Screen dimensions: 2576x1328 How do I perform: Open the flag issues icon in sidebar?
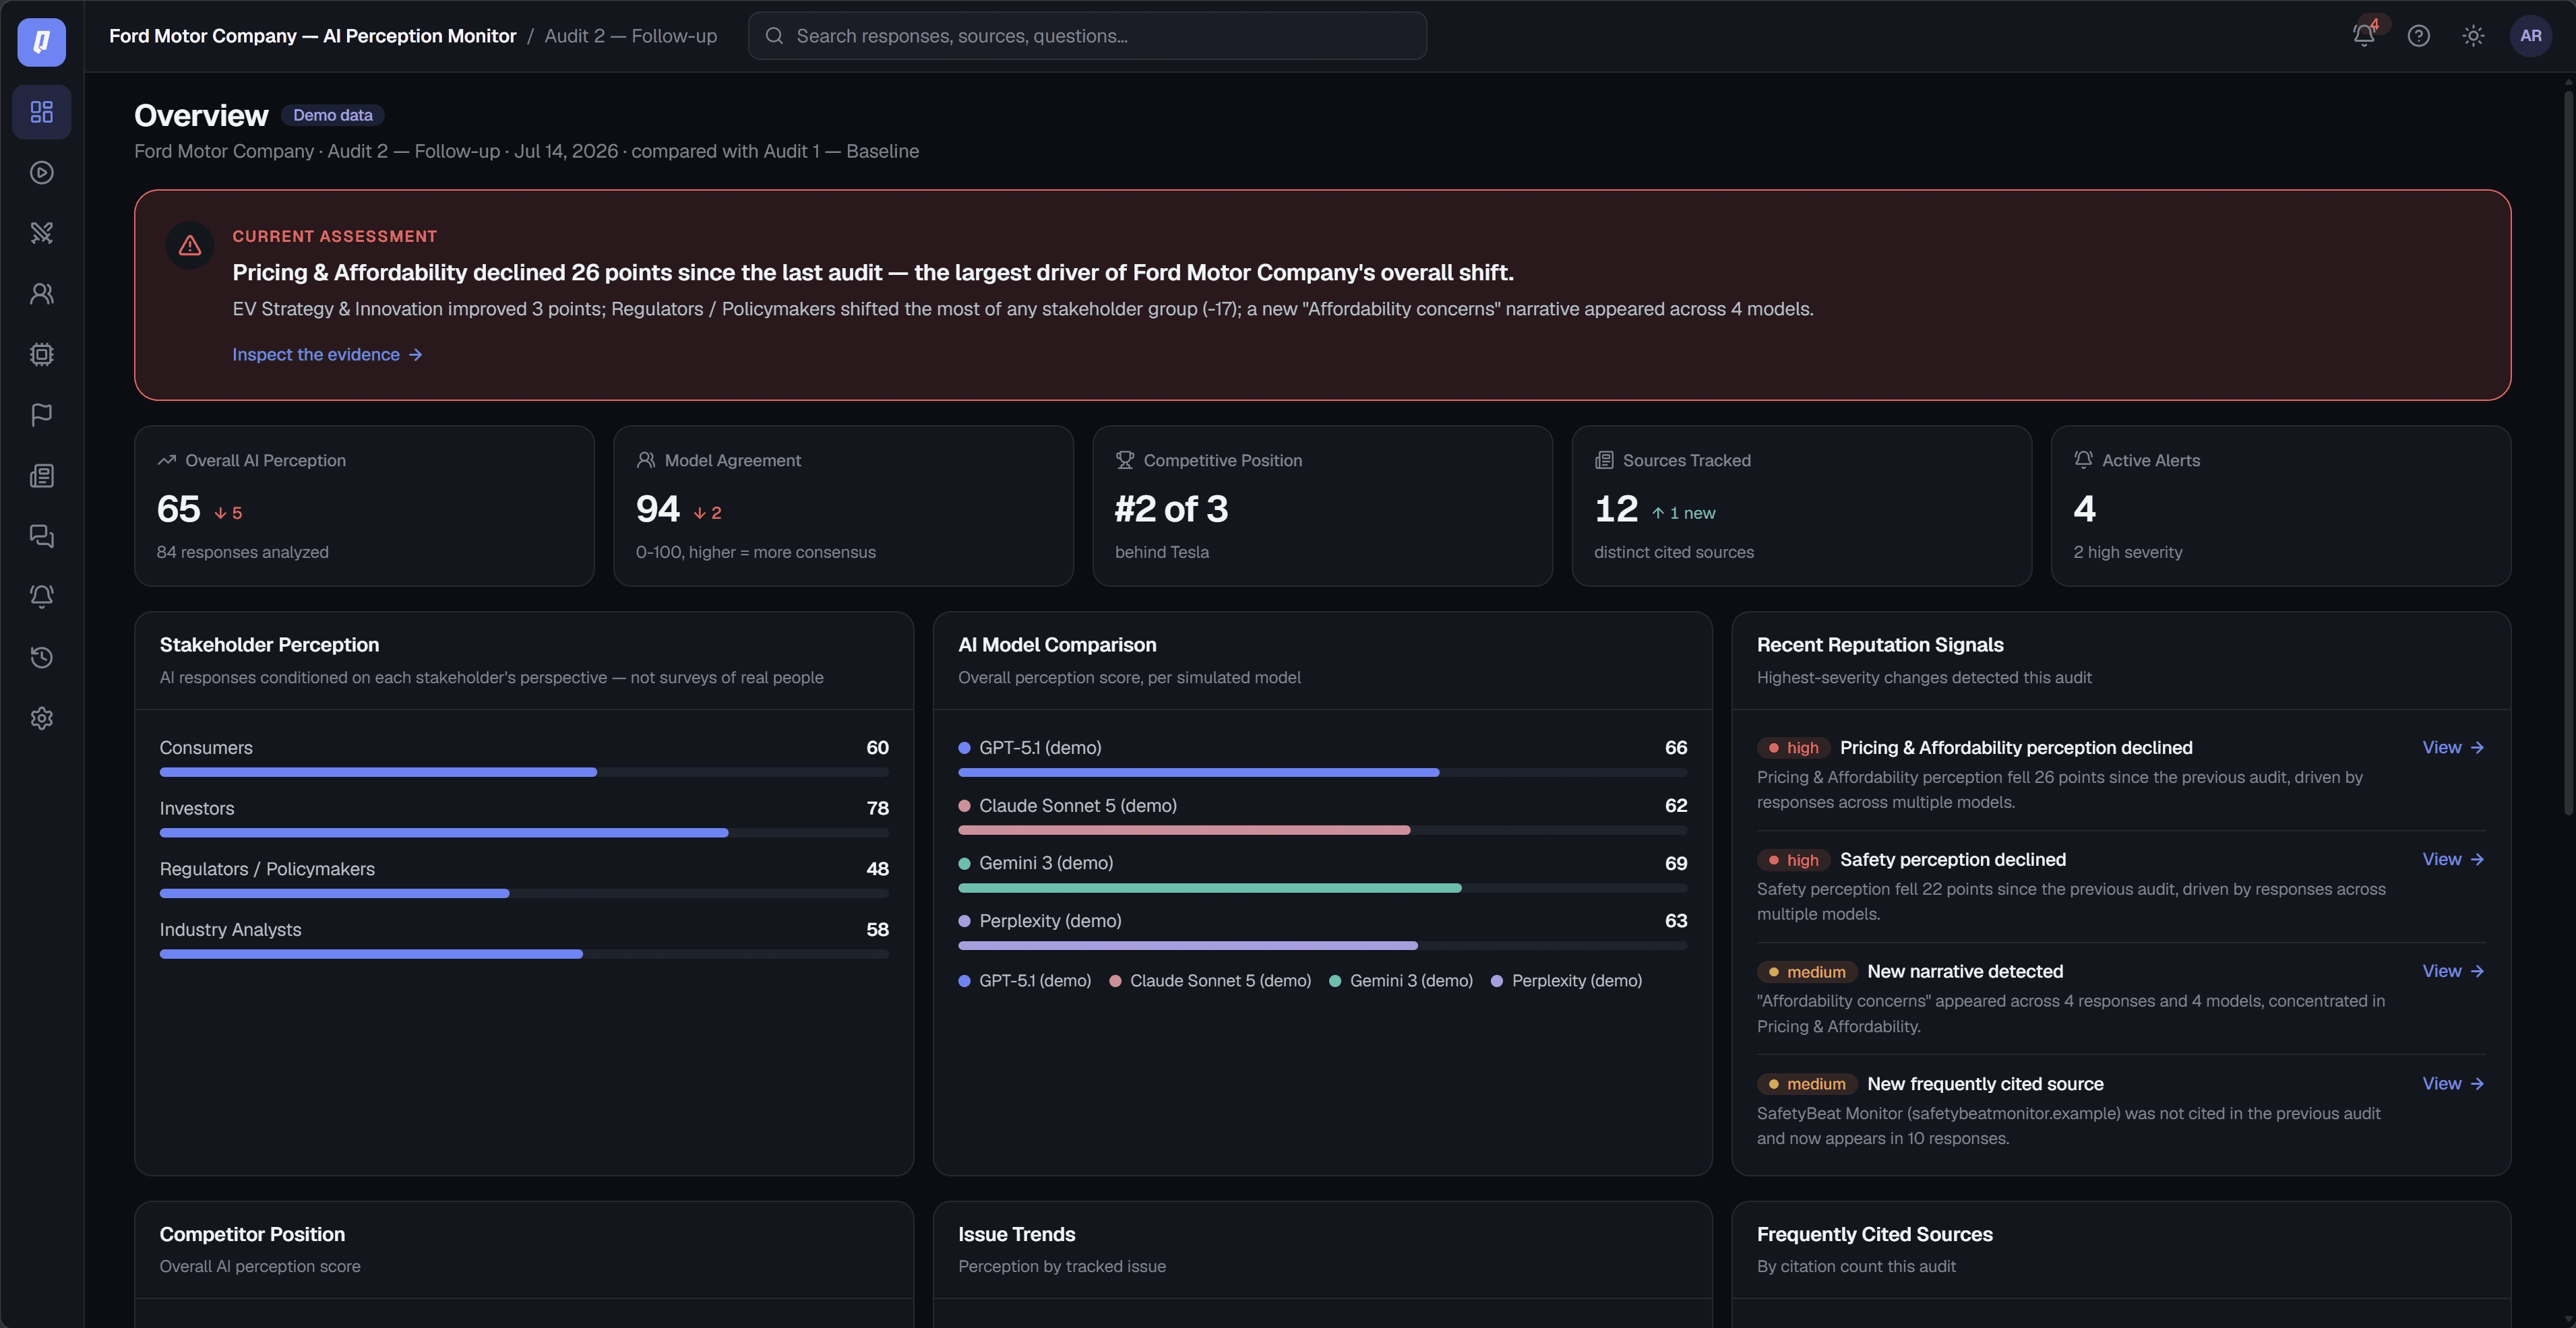[x=42, y=415]
